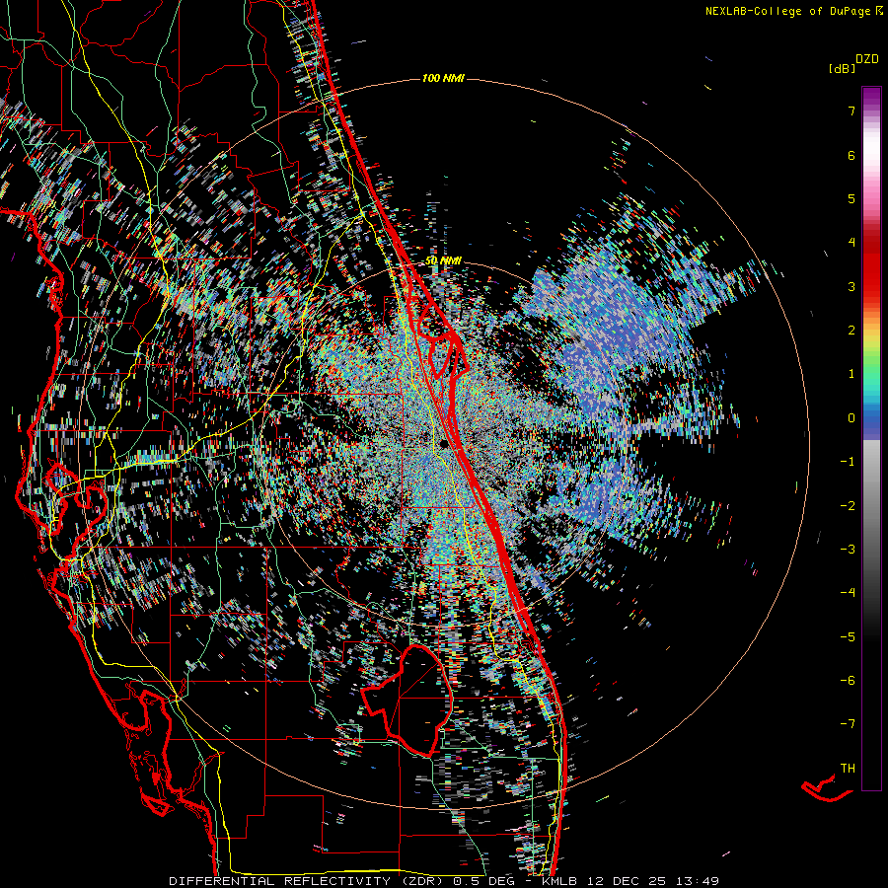Click the color scale value -6
The image size is (888, 888).
click(x=848, y=680)
